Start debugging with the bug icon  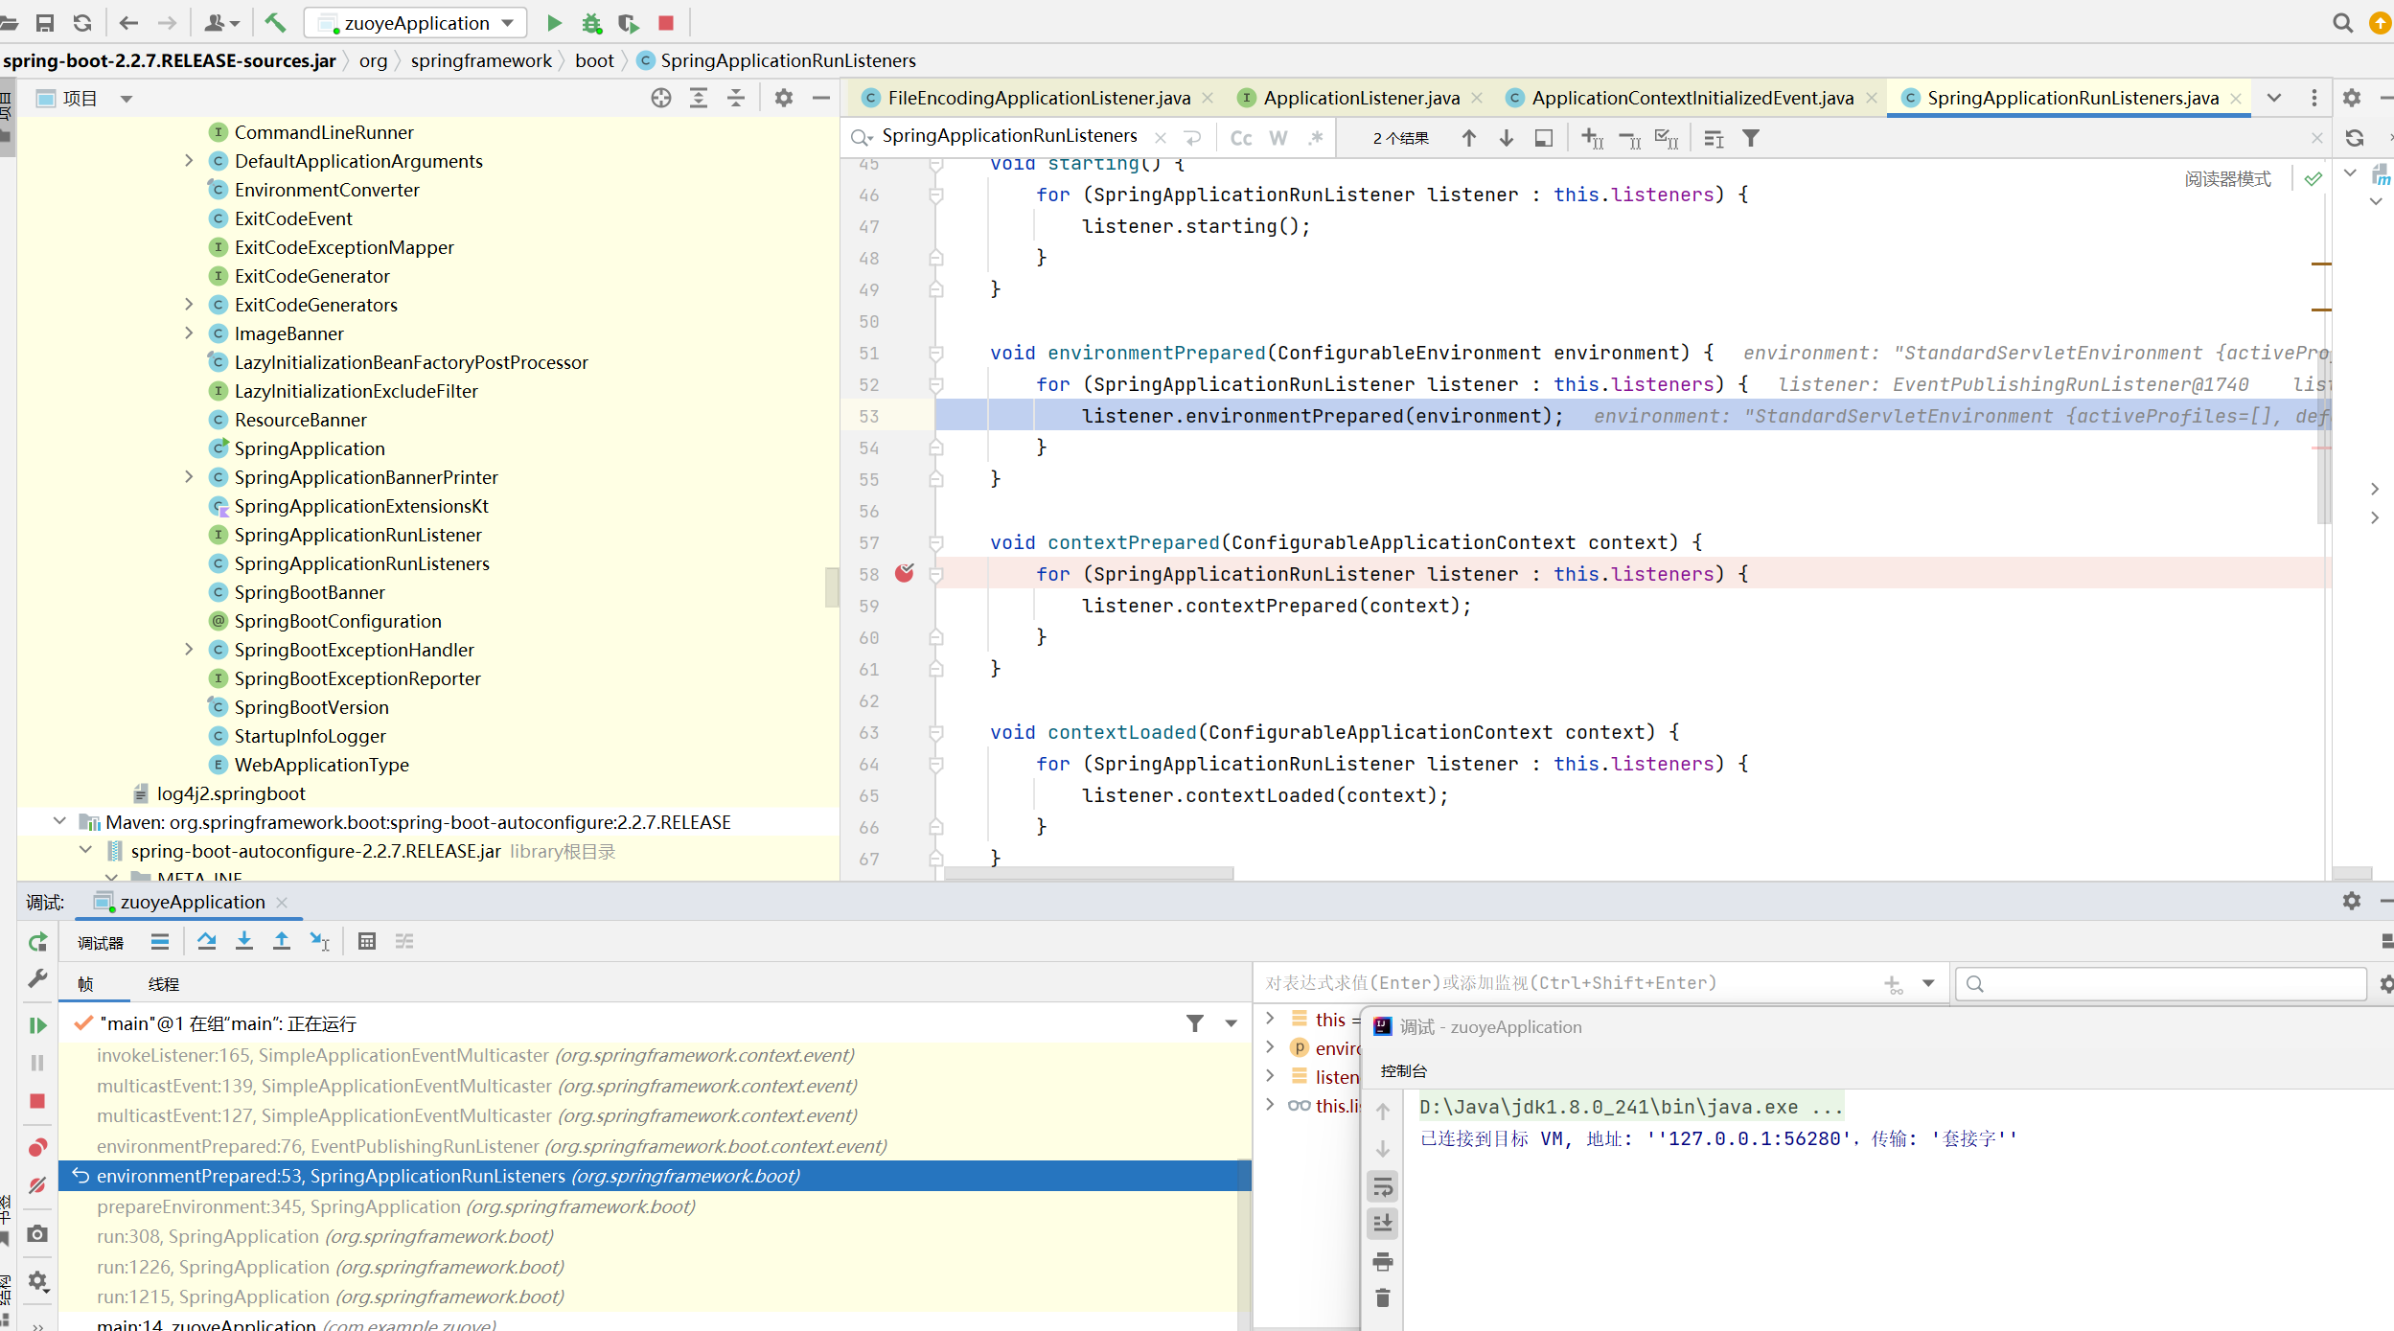(x=591, y=23)
